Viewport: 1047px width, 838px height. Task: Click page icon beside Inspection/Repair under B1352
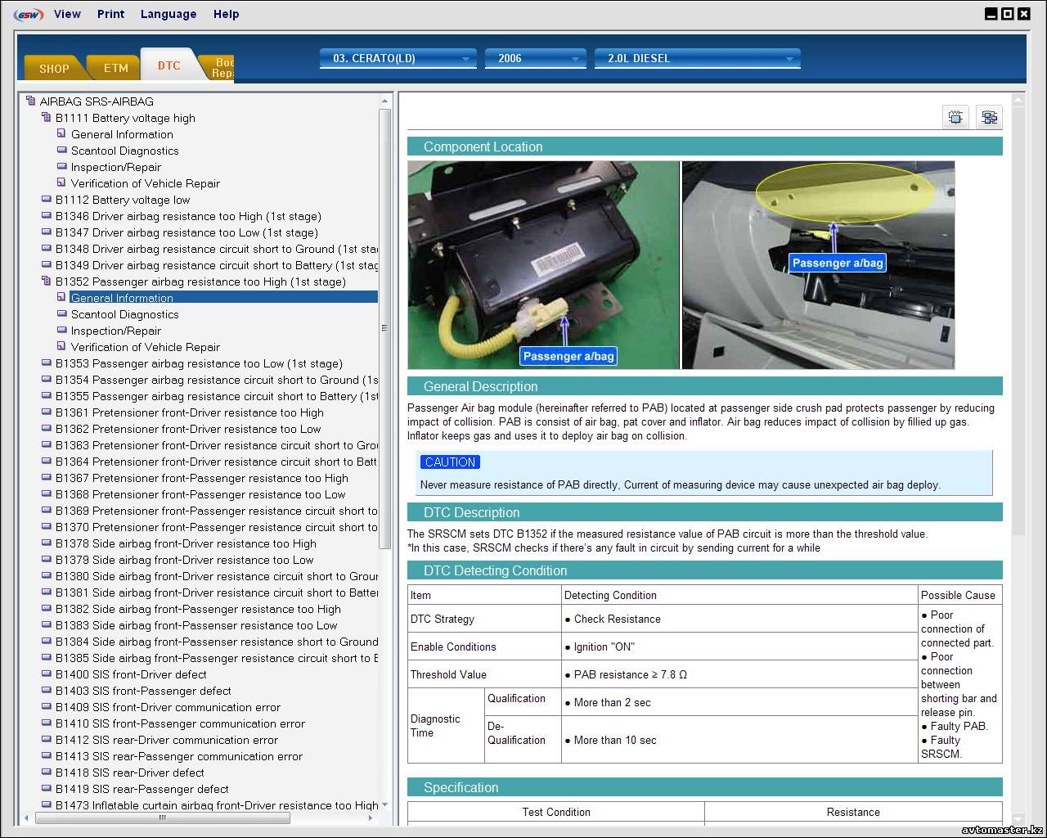[x=61, y=330]
